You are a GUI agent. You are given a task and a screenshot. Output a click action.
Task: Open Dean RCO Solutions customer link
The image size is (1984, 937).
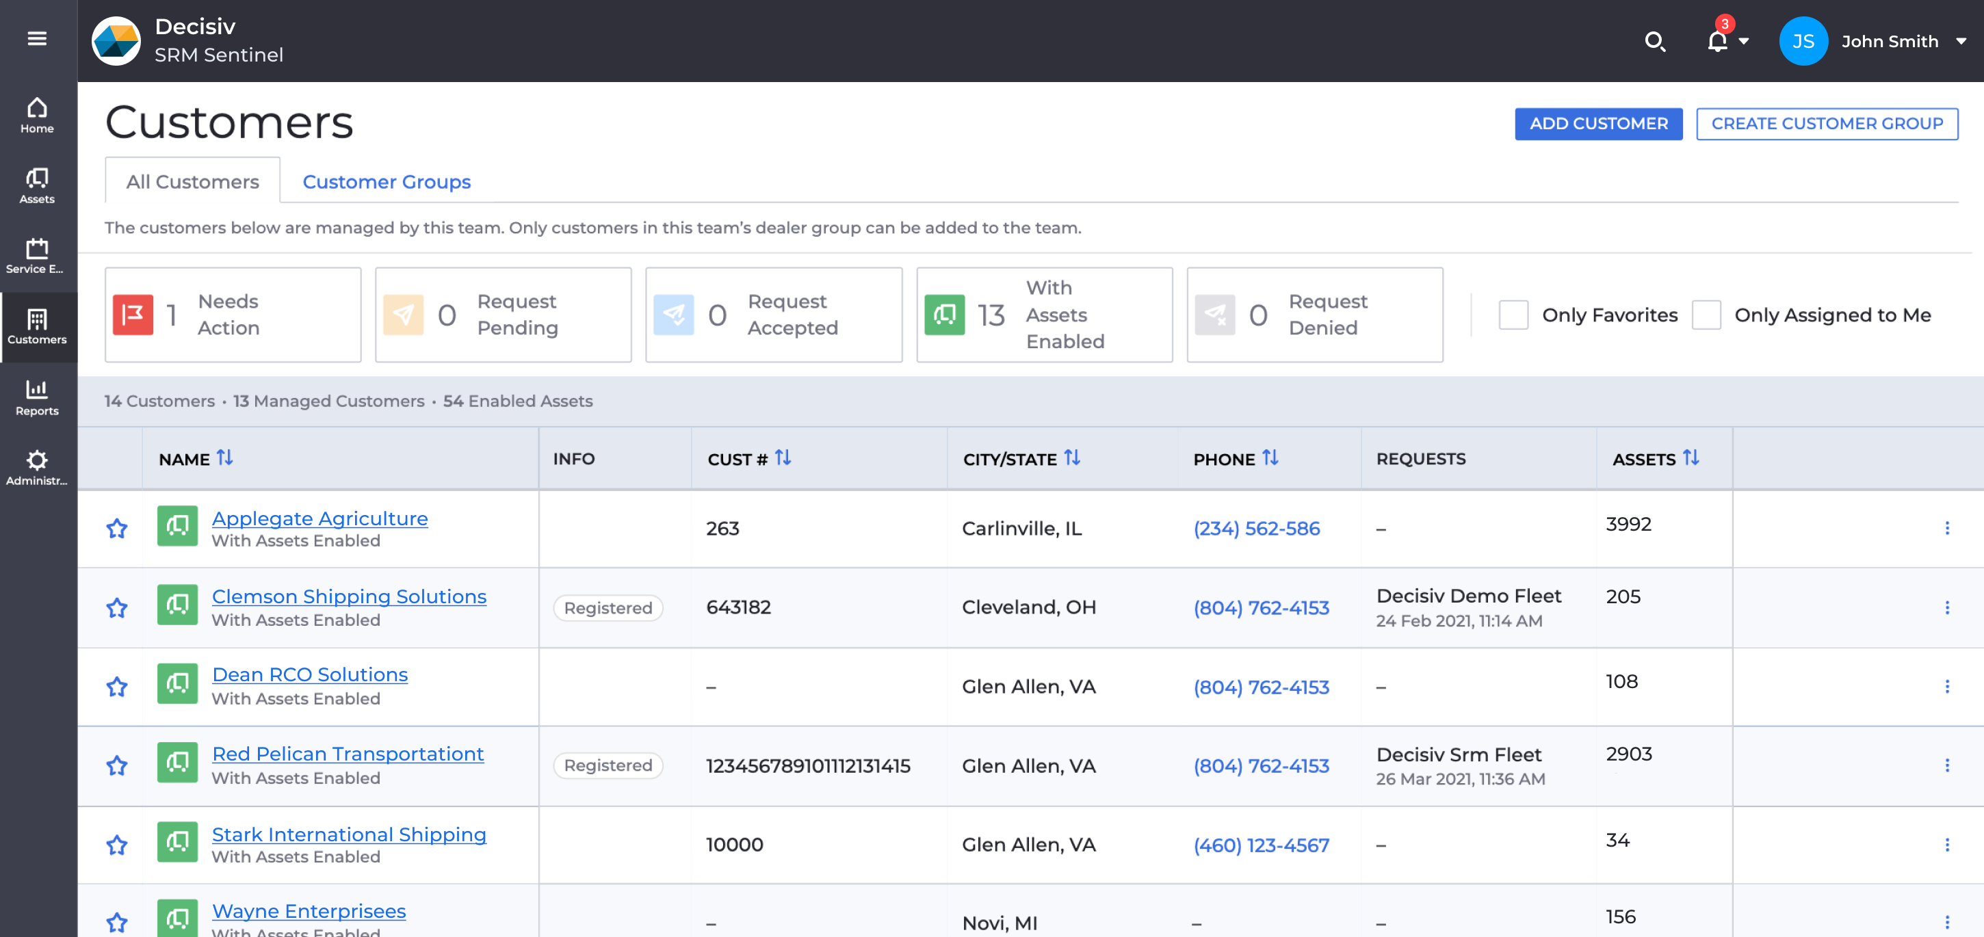tap(310, 674)
